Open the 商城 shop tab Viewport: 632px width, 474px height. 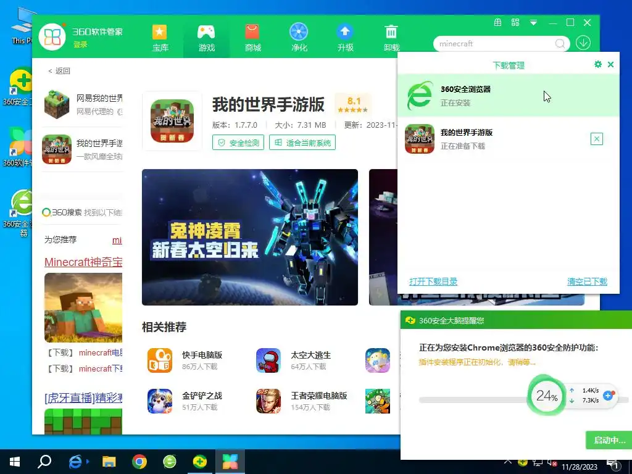tap(252, 38)
